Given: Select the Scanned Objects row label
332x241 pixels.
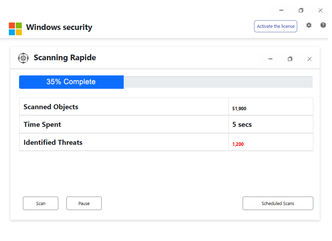Looking at the screenshot, I should point(51,107).
